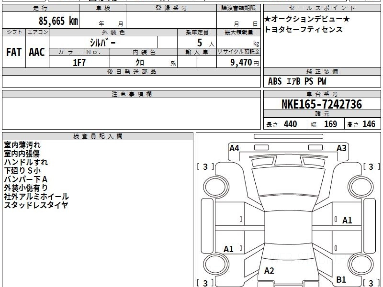Viewport: 383px width, 287px height.
Task: Select the スタッドレスタイヤ inspector note
Action: (x=36, y=205)
